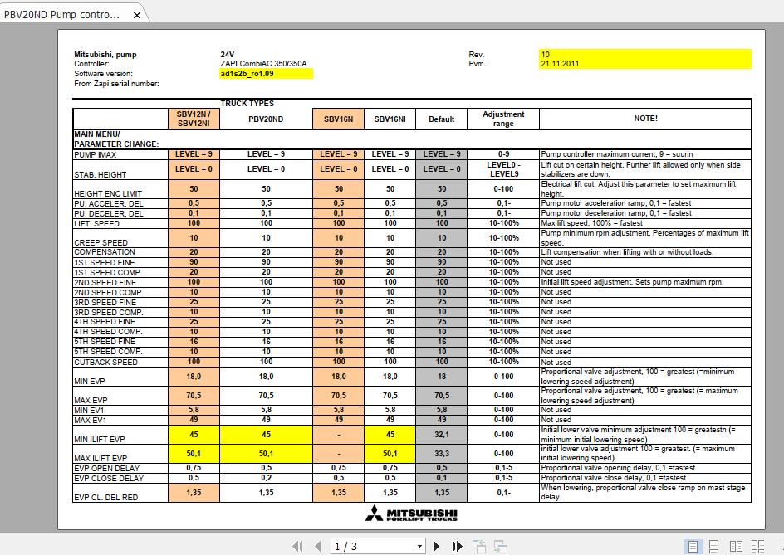Advance to the next page
The height and width of the screenshot is (555, 784).
[437, 546]
